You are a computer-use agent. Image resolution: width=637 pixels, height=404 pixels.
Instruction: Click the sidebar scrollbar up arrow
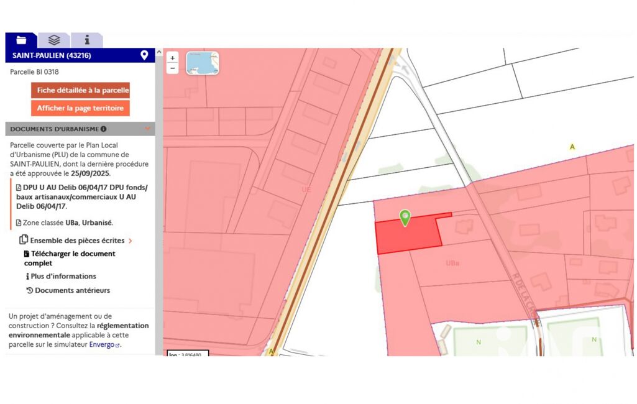click(x=159, y=52)
